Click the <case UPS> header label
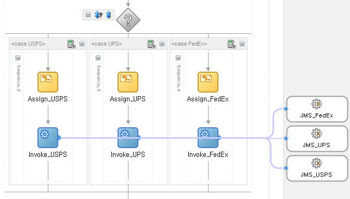Image resolution: width=350 pixels, height=199 pixels. click(107, 44)
